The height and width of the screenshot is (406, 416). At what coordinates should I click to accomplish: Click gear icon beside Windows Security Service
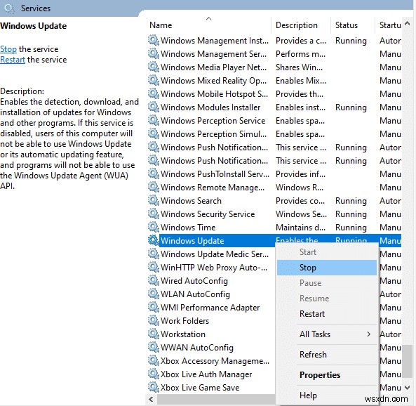(x=154, y=214)
